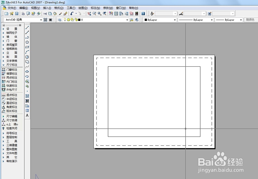Open the Help question mark icon
The height and width of the screenshot is (179, 258).
[143, 13]
